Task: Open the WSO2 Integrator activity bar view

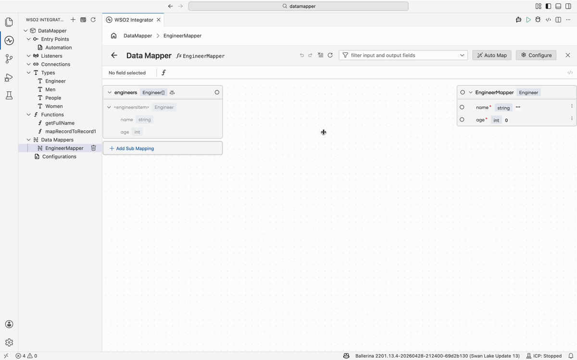Action: pyautogui.click(x=9, y=40)
